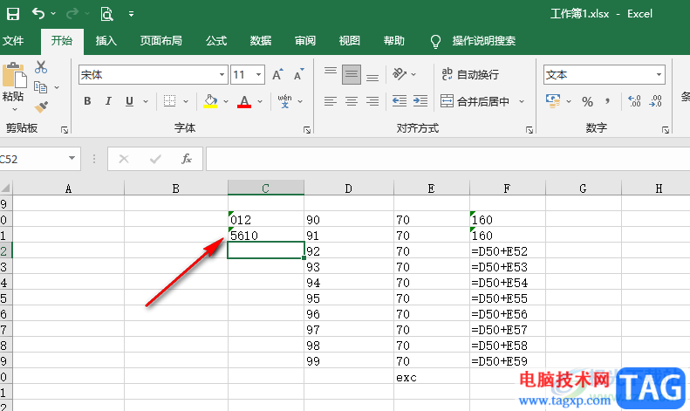Toggle 自动换行 wrap text

click(470, 75)
